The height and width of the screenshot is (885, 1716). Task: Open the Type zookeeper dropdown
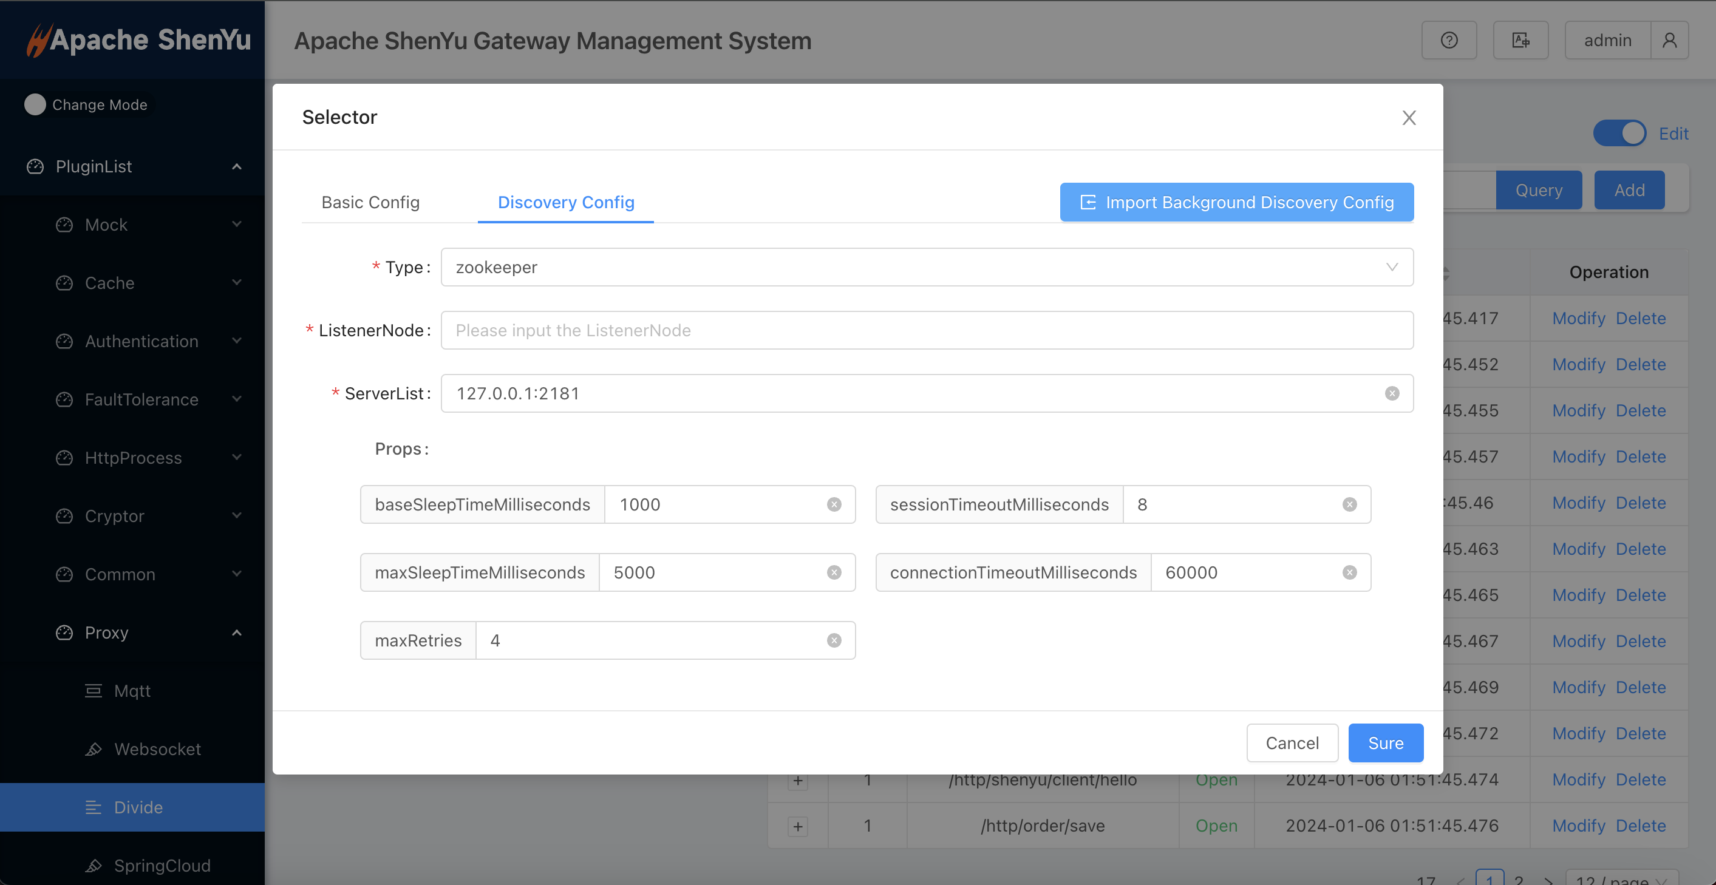(x=926, y=267)
